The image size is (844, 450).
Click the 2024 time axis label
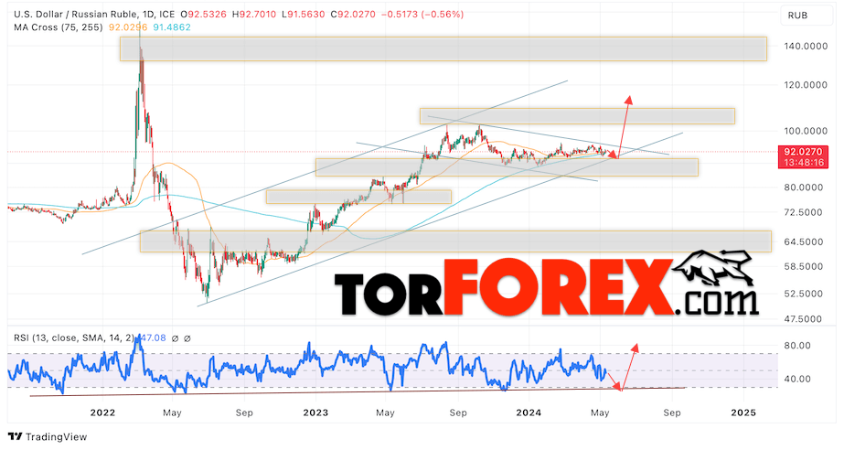(529, 412)
